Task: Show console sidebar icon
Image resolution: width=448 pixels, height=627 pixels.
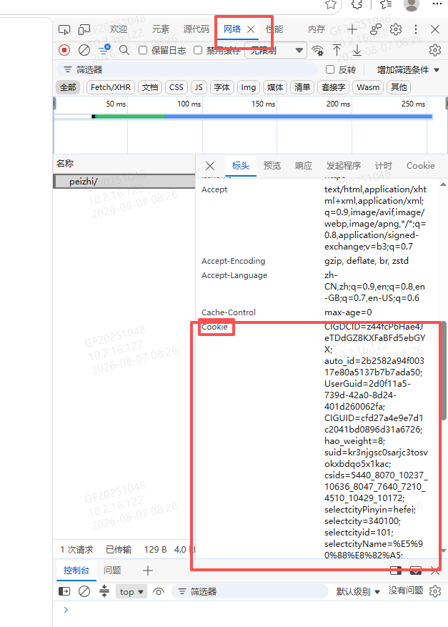Action: 64,591
